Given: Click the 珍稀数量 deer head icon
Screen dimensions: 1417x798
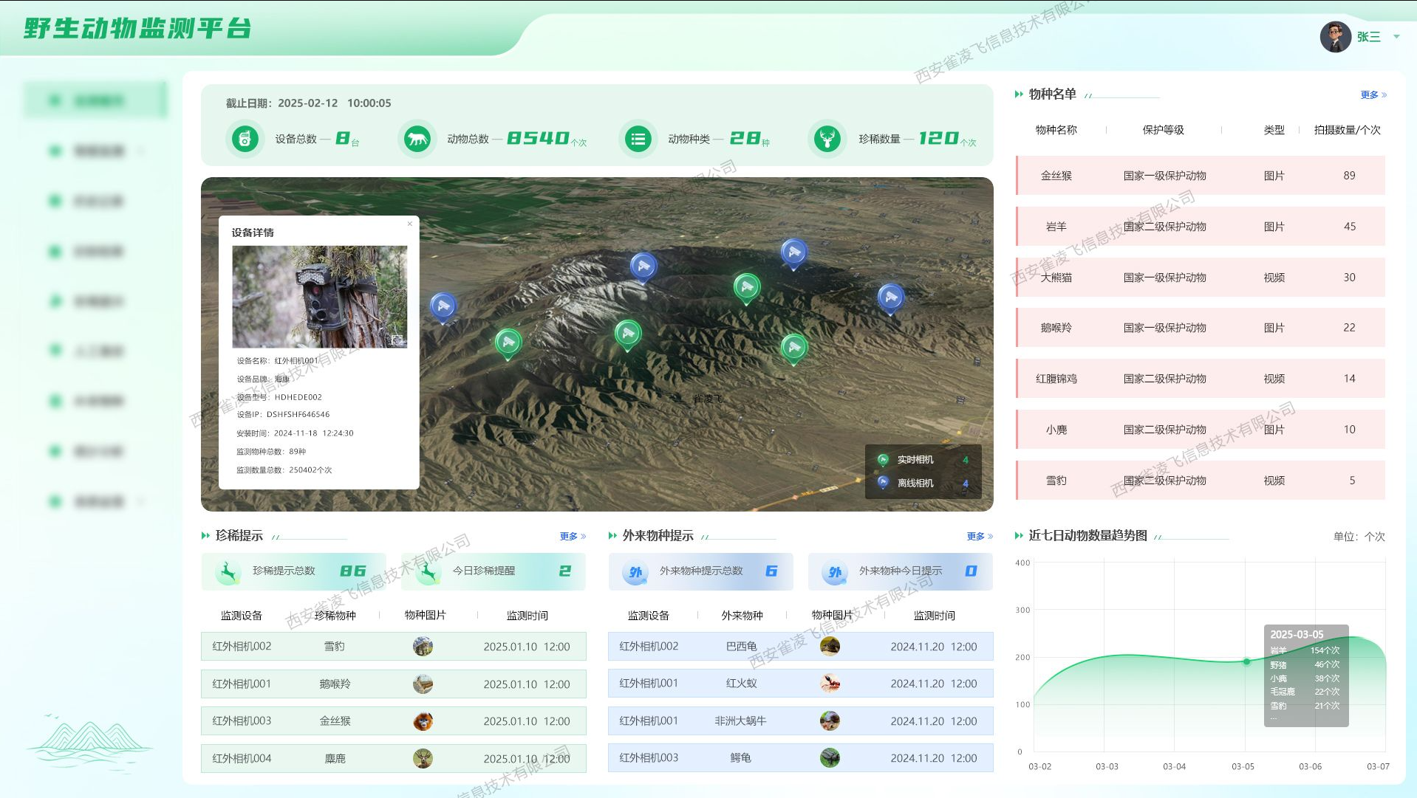Looking at the screenshot, I should point(827,139).
